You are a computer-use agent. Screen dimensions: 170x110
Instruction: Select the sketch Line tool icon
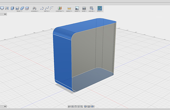pyautogui.click(x=42, y=8)
